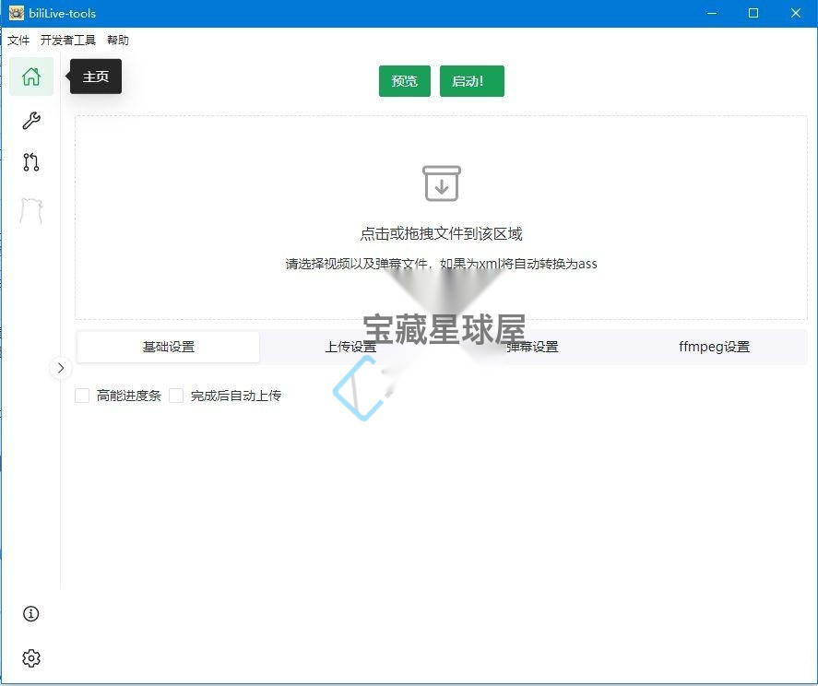
Task: Maximize the biliLive-tools window
Action: 753,13
